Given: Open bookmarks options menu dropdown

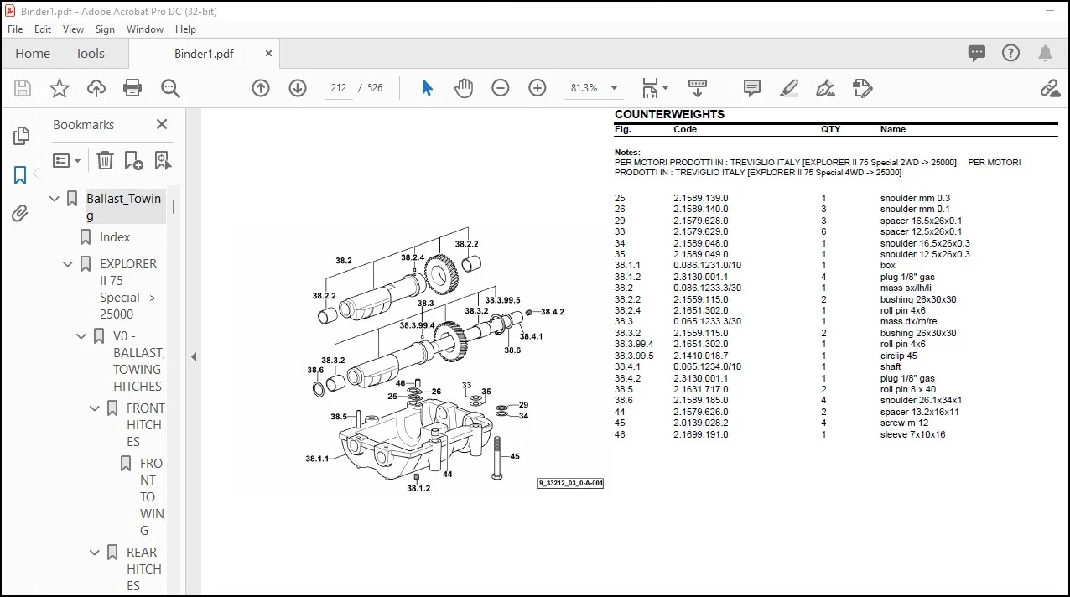Looking at the screenshot, I should click(67, 160).
